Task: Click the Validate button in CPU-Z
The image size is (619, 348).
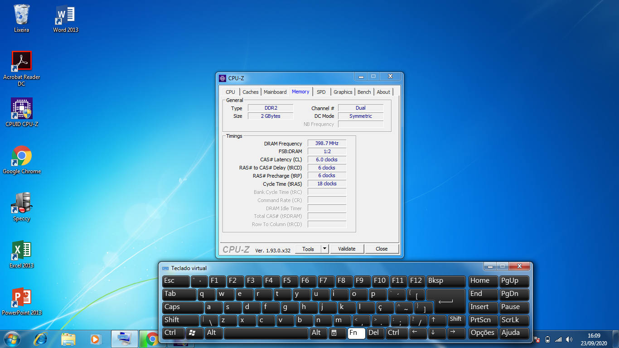Action: (x=347, y=249)
